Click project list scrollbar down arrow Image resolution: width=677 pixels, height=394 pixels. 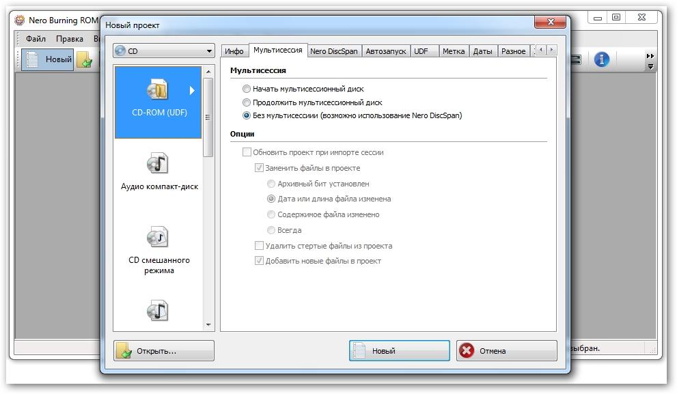tap(208, 325)
